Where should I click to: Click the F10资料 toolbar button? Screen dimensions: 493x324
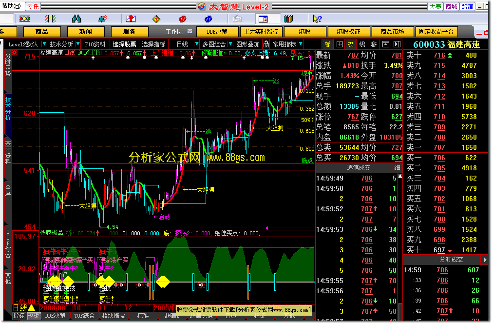pyautogui.click(x=95, y=44)
